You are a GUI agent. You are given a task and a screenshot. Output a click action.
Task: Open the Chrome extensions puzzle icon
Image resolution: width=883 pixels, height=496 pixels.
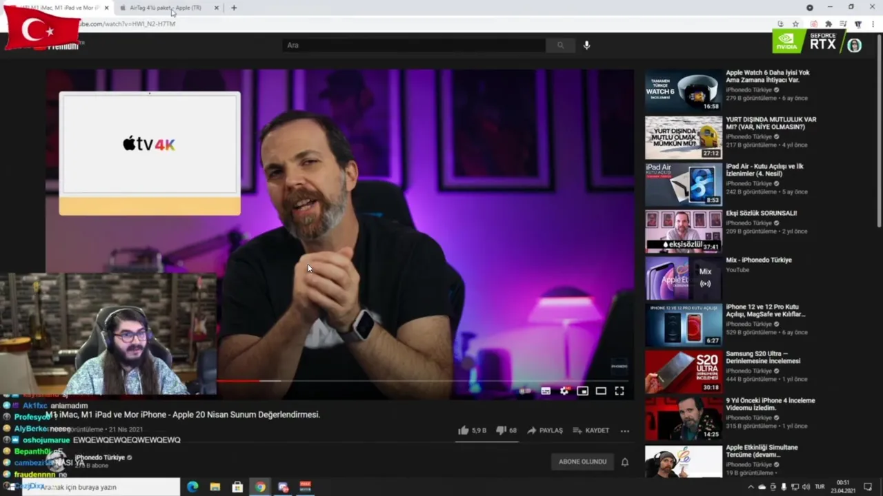829,24
